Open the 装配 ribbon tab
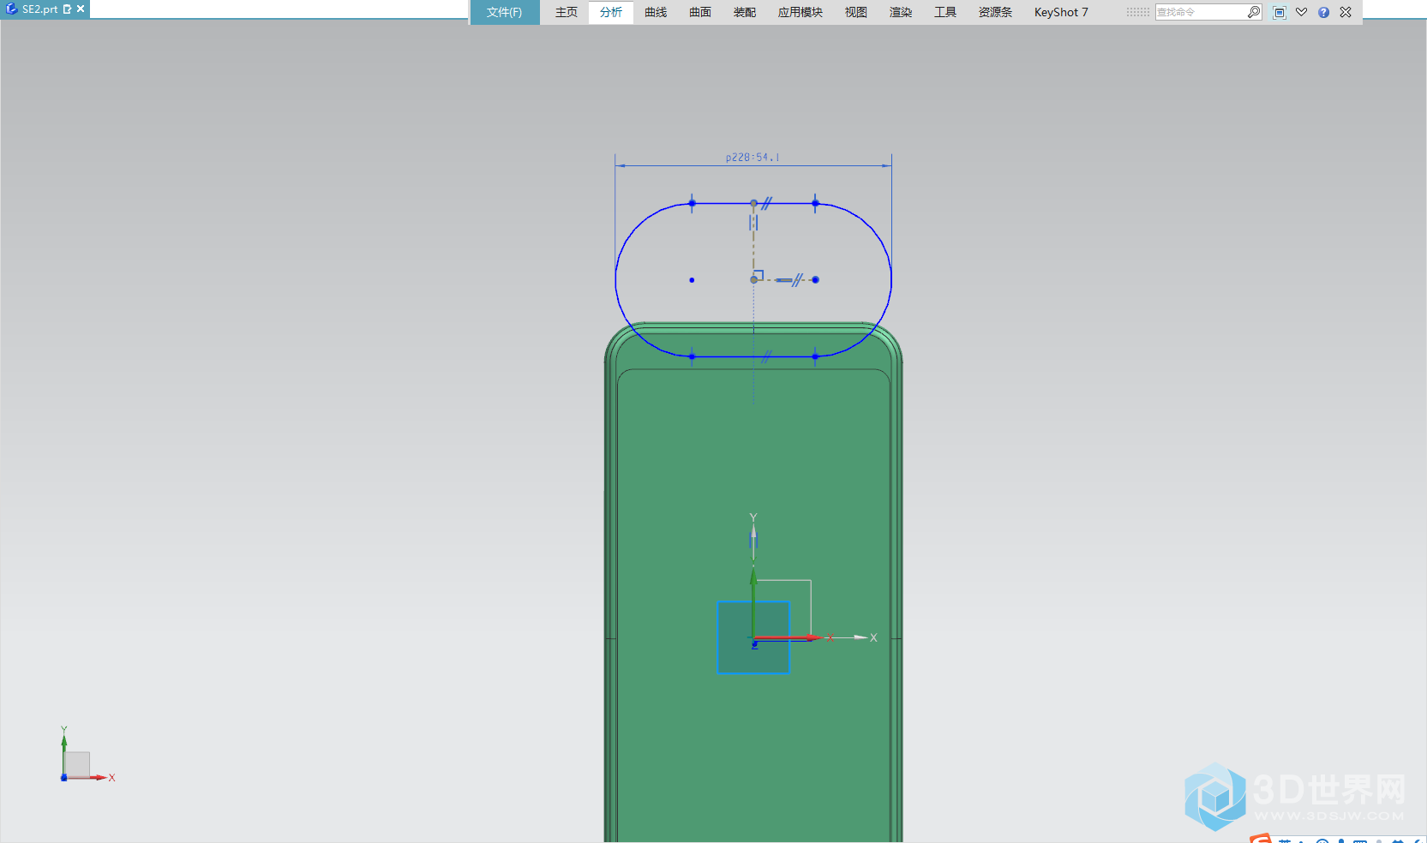Viewport: 1427px width, 843px height. tap(745, 12)
